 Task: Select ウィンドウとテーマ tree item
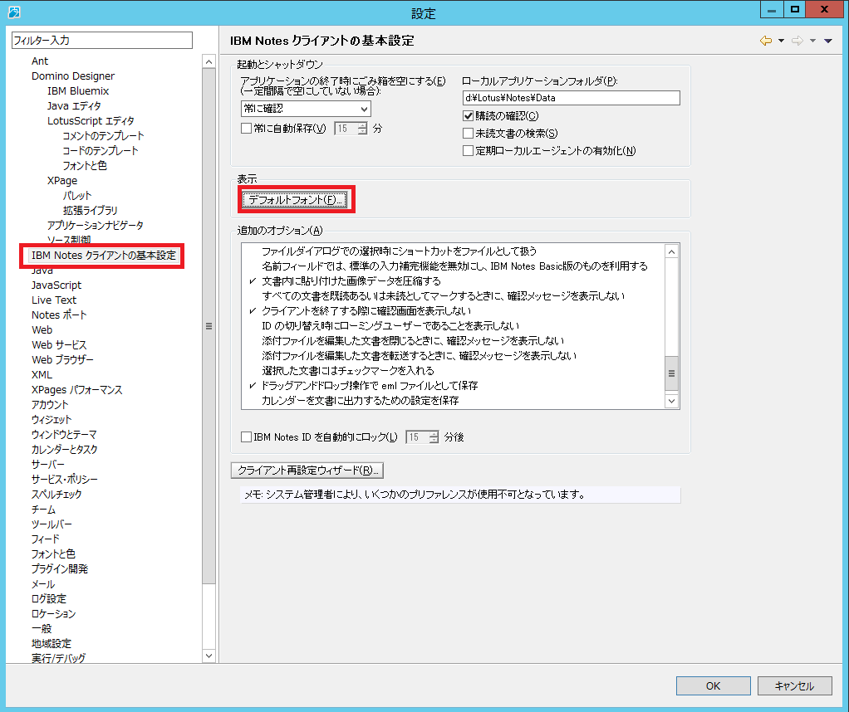pos(64,435)
